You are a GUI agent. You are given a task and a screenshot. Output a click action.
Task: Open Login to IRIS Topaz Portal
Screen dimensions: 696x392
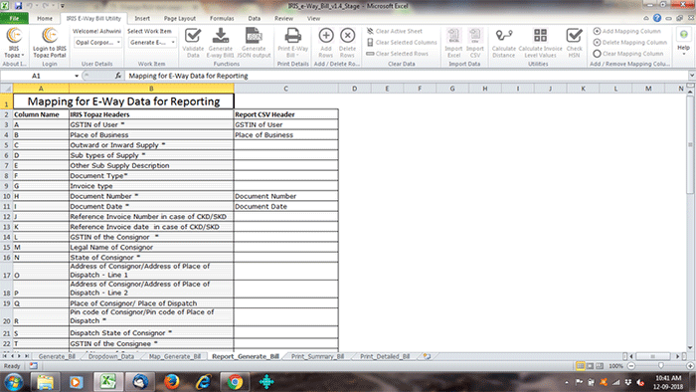pos(50,43)
